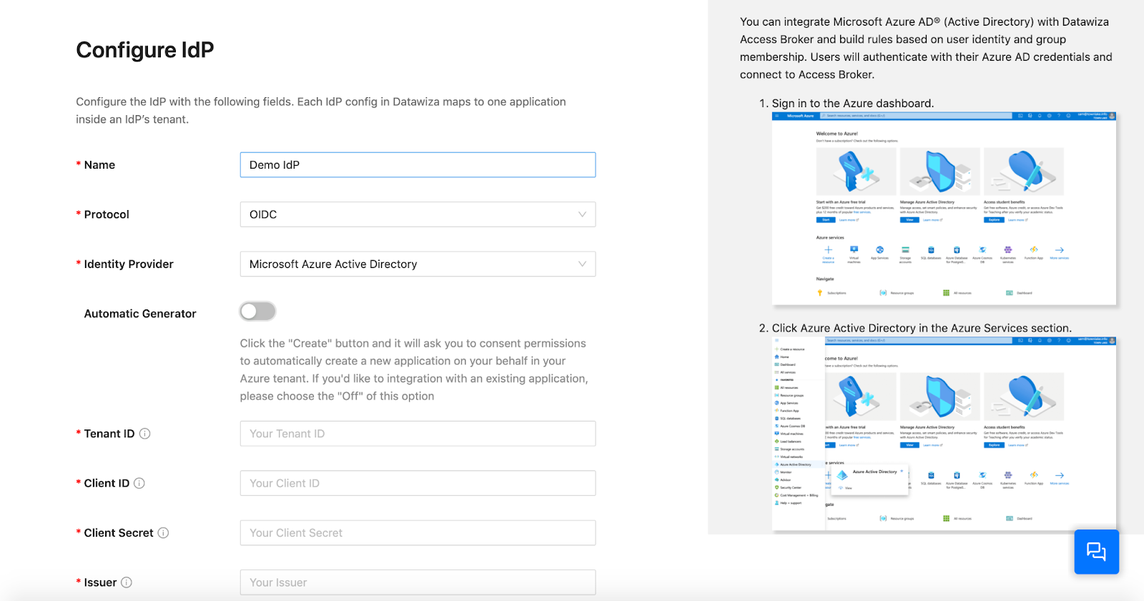Viewport: 1144px width, 601px height.
Task: Click the Identity Provider field label
Action: coord(129,264)
